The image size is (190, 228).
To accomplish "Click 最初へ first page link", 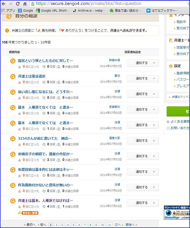I will click(29, 225).
